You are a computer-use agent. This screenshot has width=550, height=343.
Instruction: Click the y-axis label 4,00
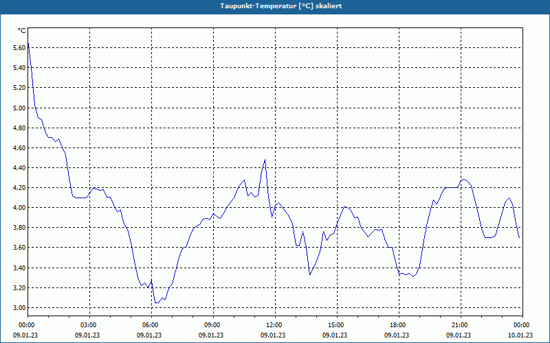(19, 208)
